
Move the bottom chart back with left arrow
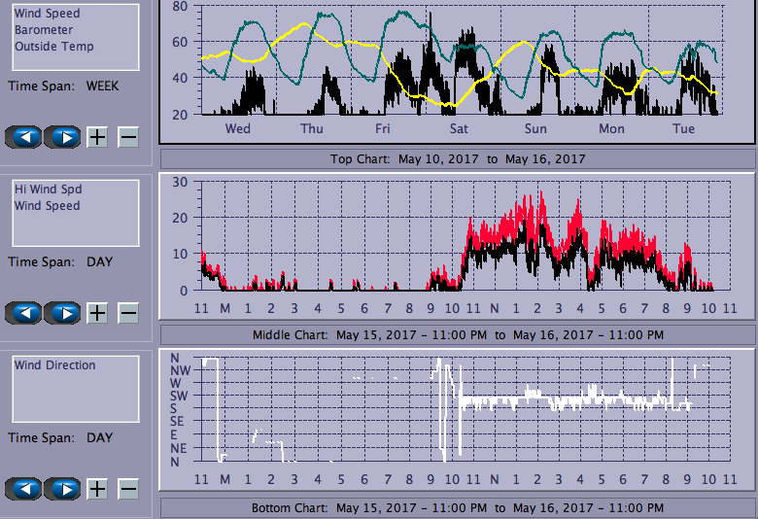tap(24, 488)
